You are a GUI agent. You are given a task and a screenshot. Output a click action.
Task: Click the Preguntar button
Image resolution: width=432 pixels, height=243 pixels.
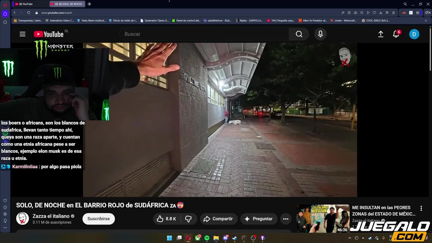[258, 219]
